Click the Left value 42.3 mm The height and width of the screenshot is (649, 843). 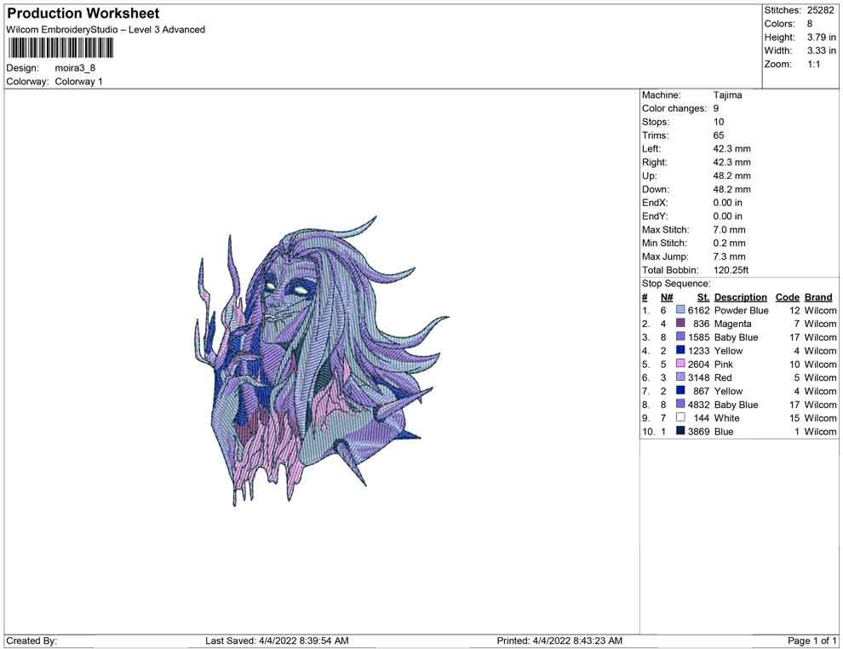click(731, 148)
